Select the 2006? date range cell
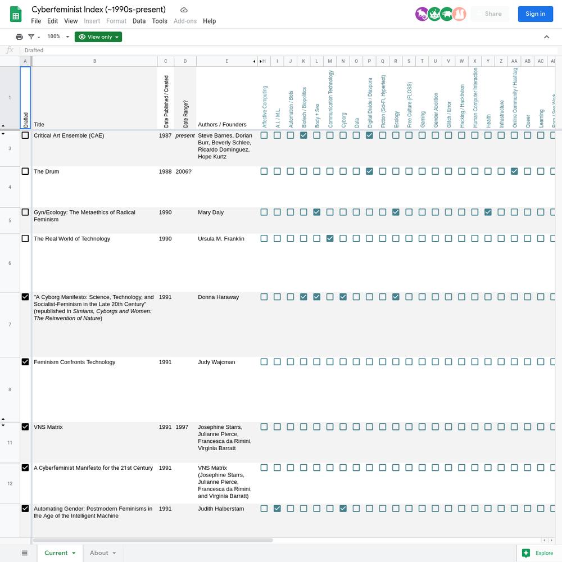 [185, 187]
